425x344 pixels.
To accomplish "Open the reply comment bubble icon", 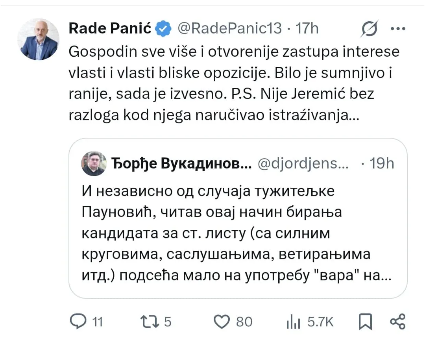I will (x=78, y=322).
